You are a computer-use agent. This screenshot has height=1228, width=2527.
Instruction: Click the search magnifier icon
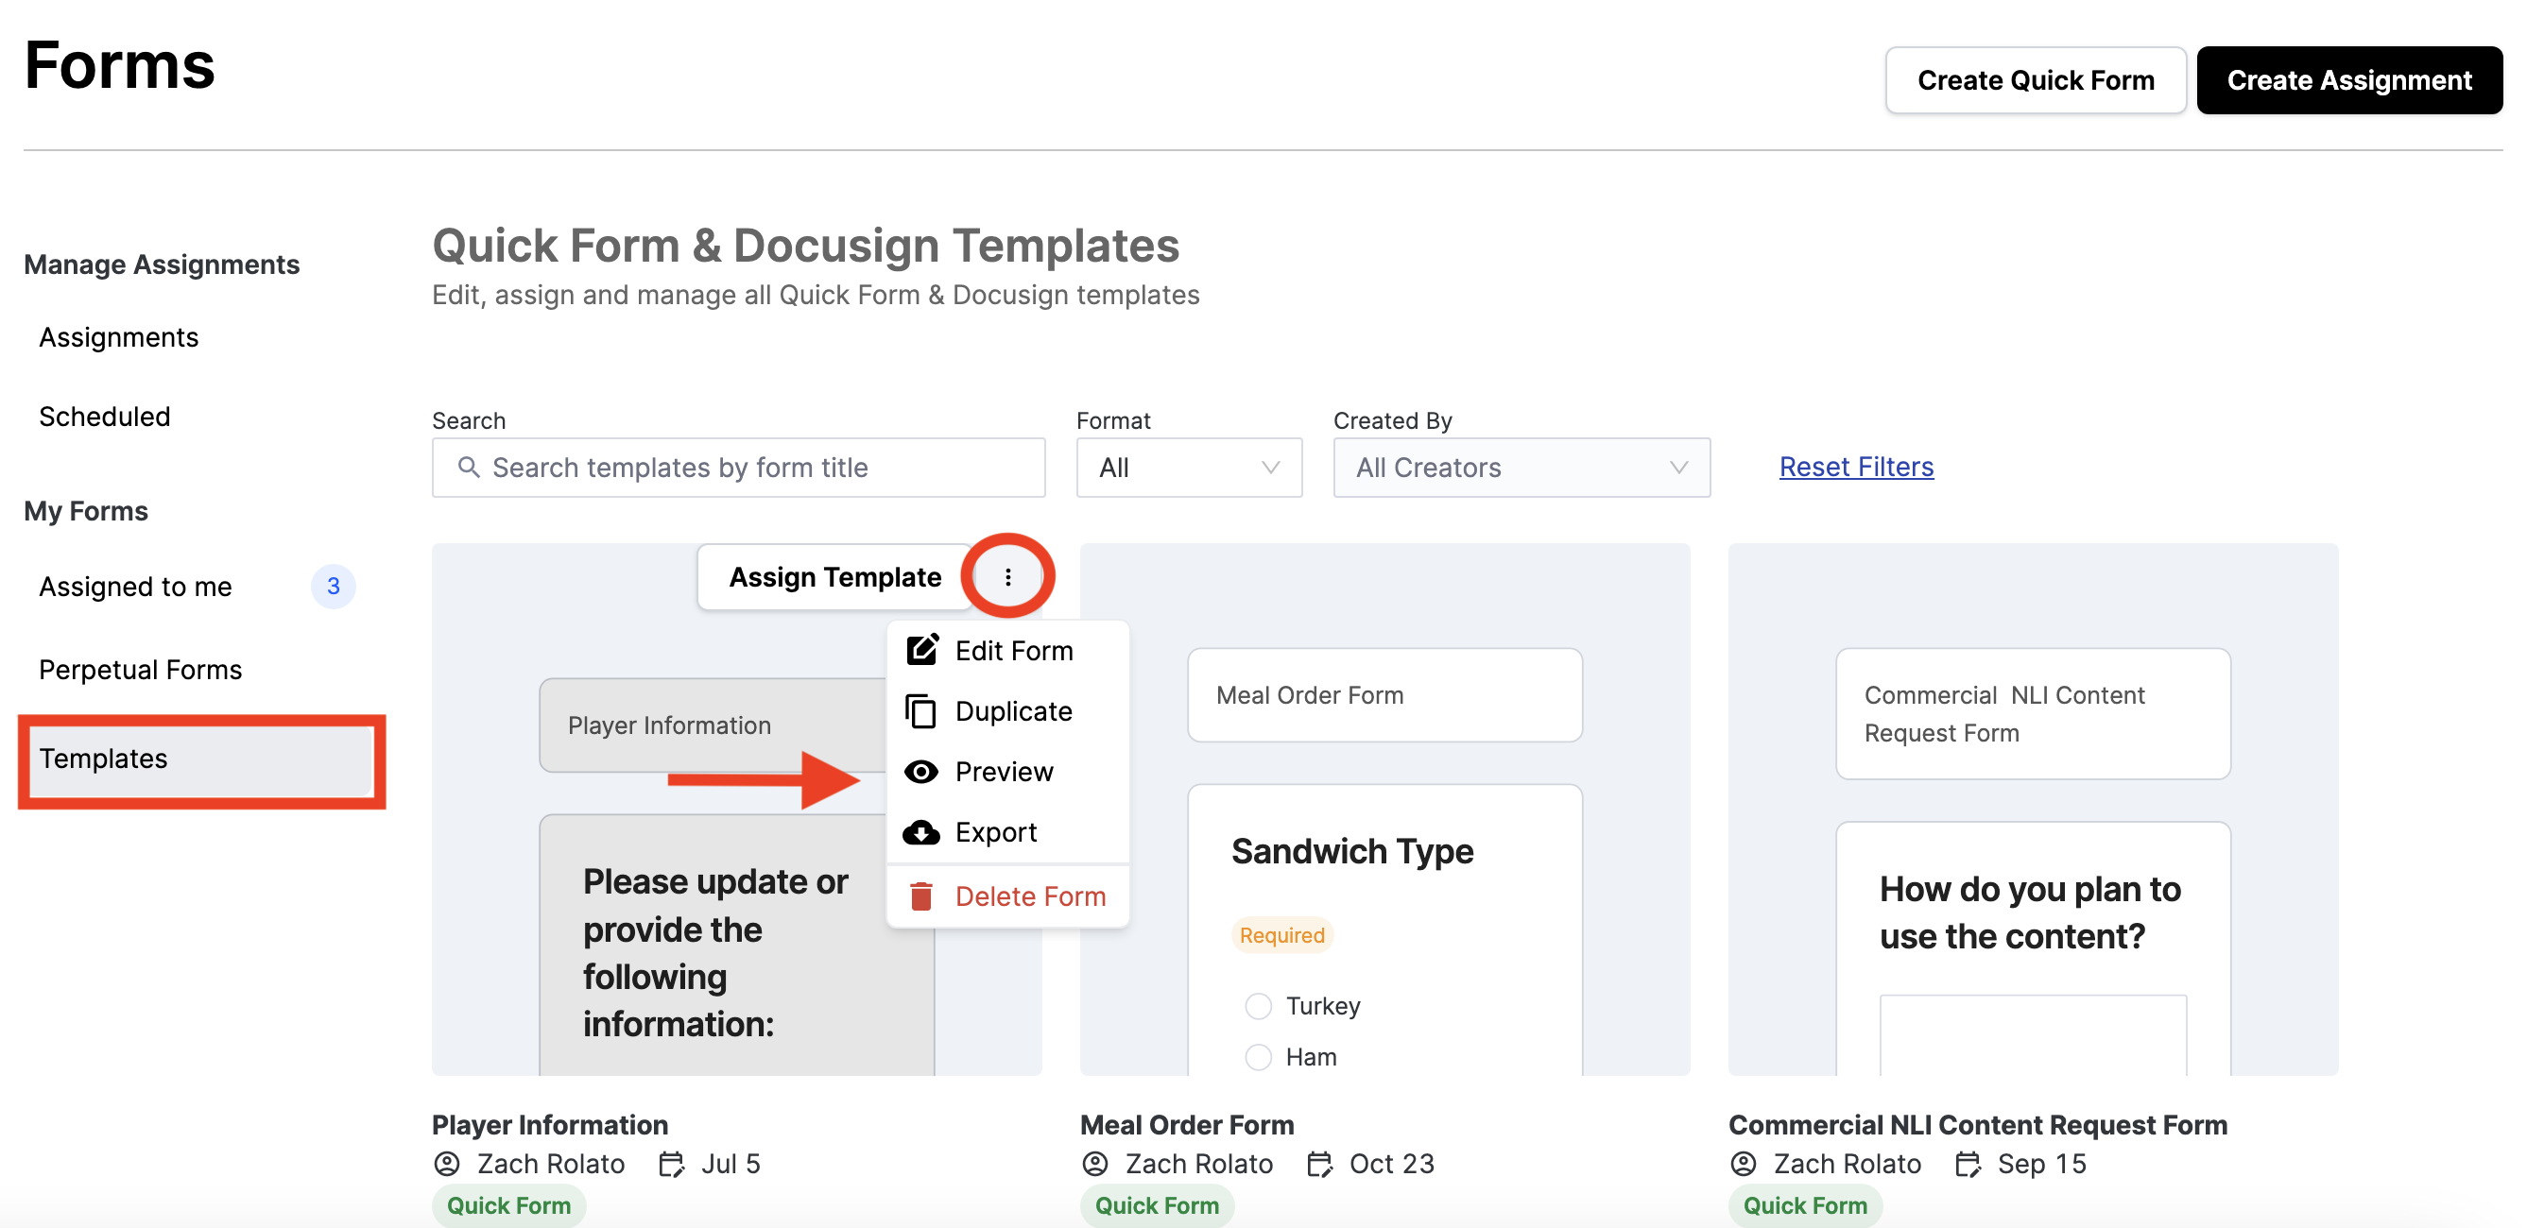tap(470, 468)
